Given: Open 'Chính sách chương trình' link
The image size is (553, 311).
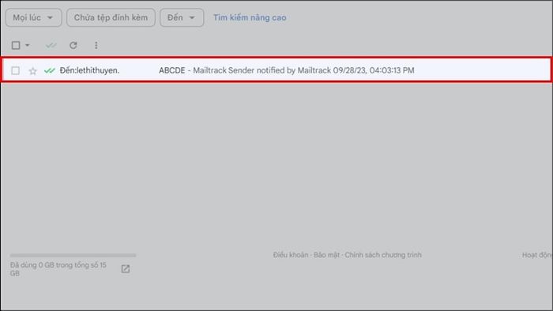Looking at the screenshot, I should [383, 255].
